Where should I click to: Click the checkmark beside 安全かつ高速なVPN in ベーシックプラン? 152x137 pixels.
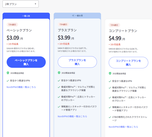[x=8, y=81]
